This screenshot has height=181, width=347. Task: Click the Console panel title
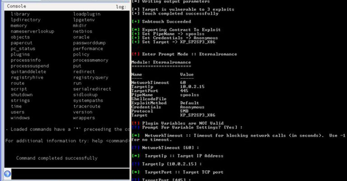pyautogui.click(x=16, y=6)
